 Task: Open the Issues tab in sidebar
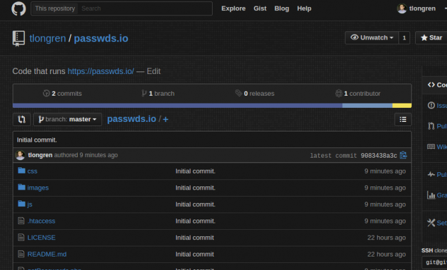(437, 106)
